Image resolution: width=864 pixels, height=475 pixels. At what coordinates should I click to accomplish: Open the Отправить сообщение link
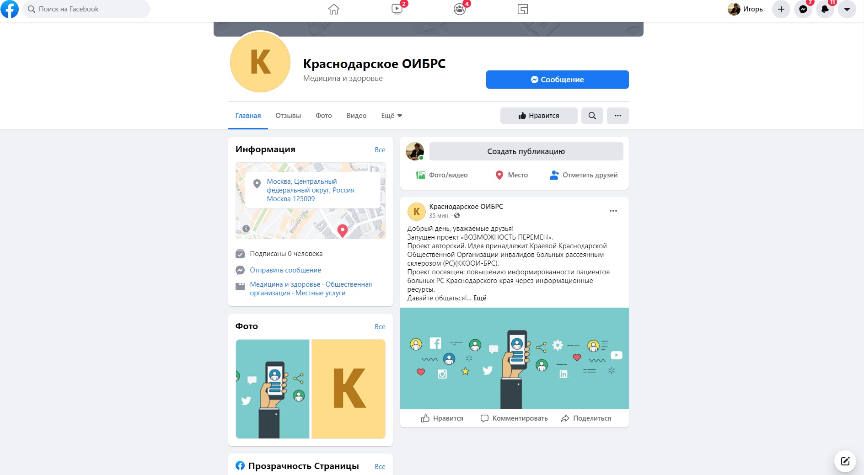point(285,270)
